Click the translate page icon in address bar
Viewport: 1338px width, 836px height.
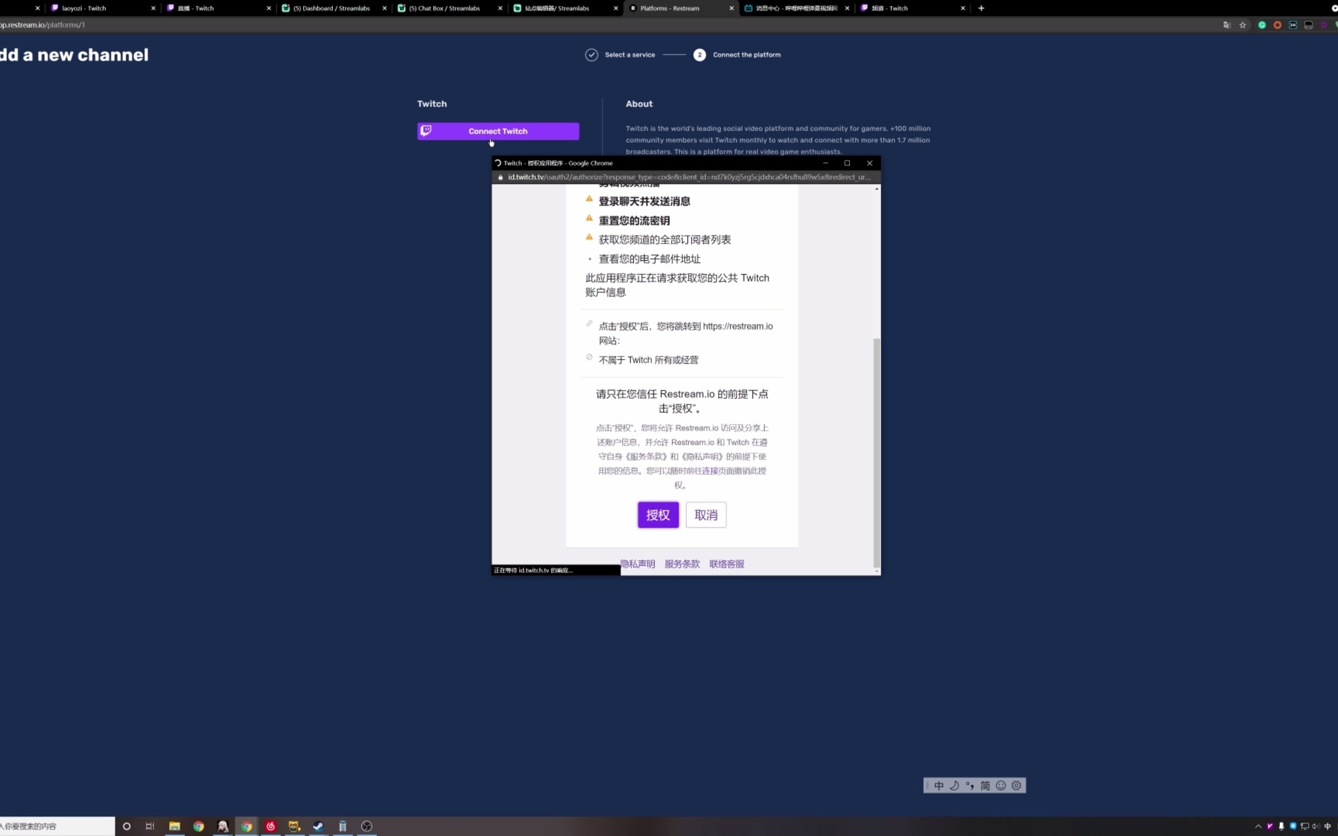(x=1227, y=25)
